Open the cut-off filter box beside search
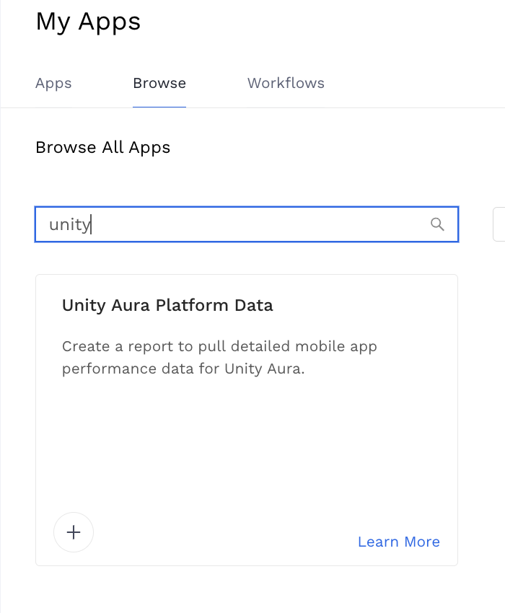Screen dimensions: 505x613 click(499, 224)
